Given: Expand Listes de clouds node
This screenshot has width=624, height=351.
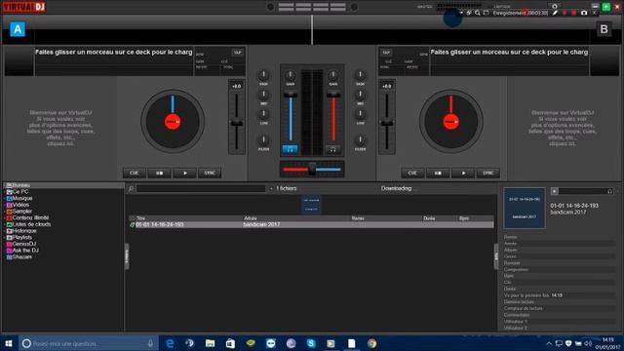Looking at the screenshot, I should click(4, 224).
